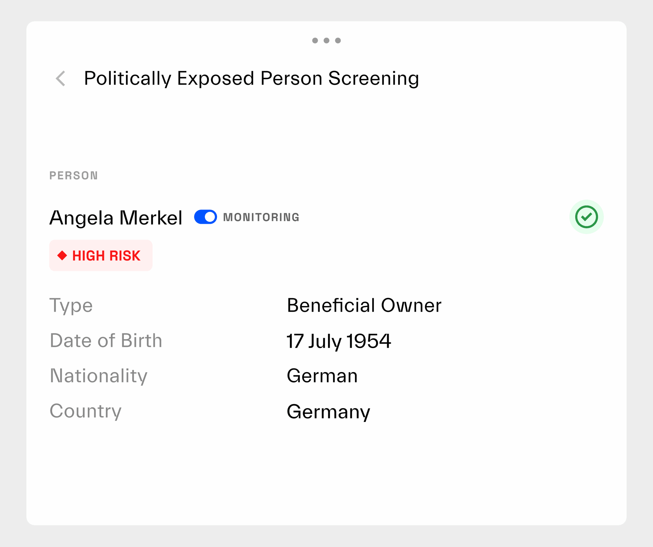Select the Angela Merkel name

116,217
